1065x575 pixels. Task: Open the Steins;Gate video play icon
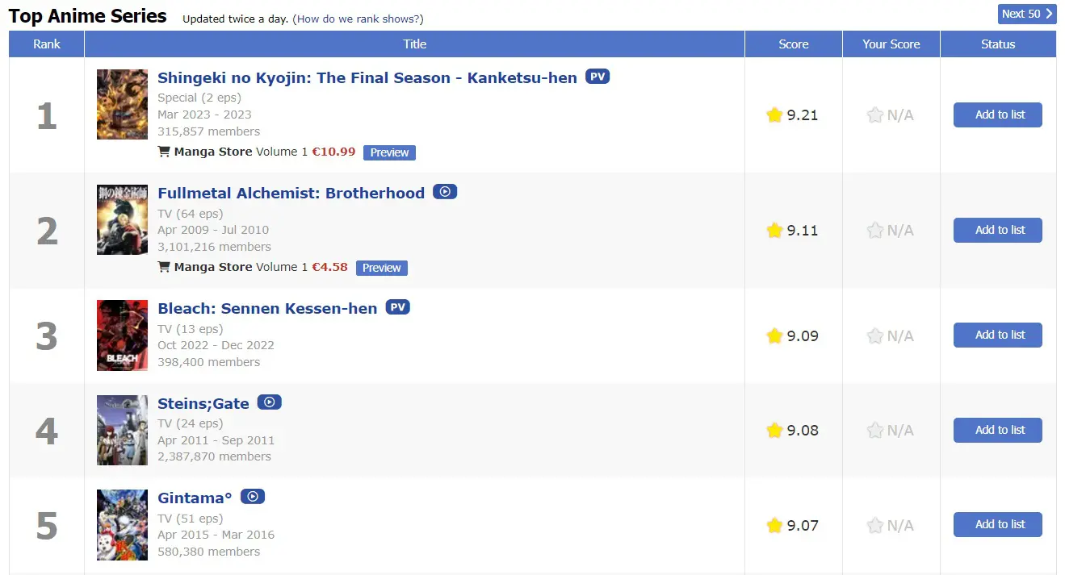[x=270, y=402]
